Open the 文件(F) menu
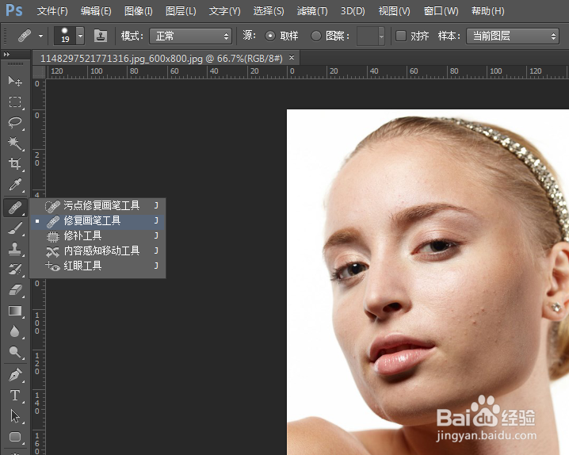Screen dimensions: 569x455 [52, 11]
